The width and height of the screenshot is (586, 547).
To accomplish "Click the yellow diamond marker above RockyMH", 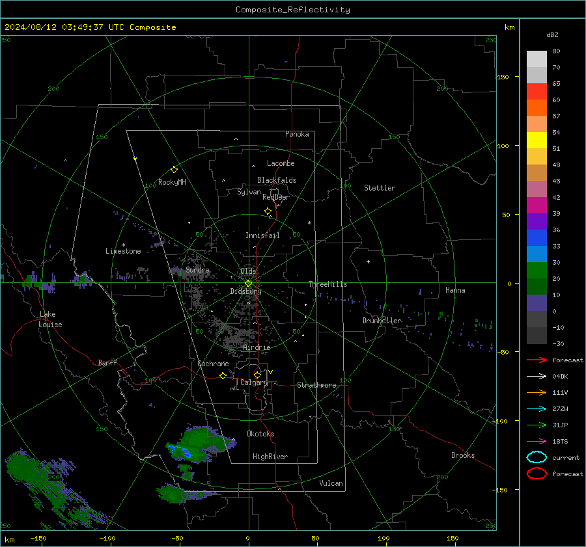I will click(174, 170).
